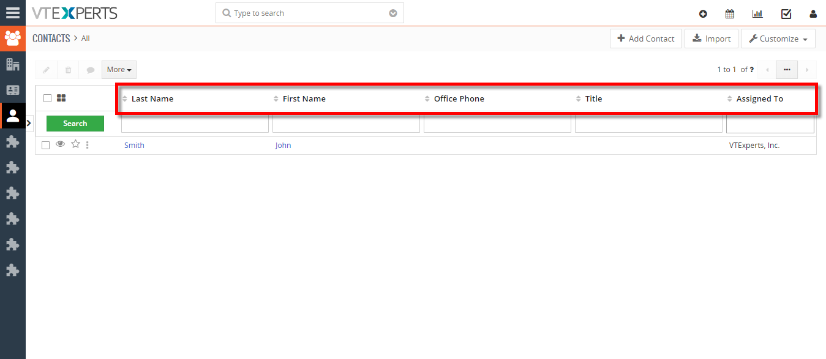Click the eye preview icon for Smith

60,144
